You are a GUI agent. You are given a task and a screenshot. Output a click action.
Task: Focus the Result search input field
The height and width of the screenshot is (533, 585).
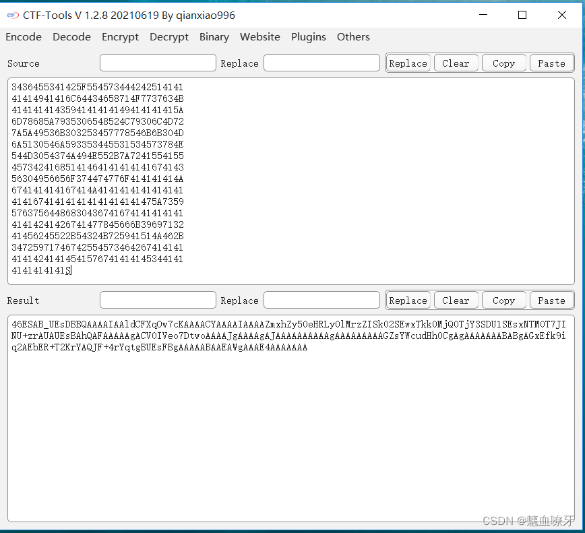pyautogui.click(x=158, y=300)
